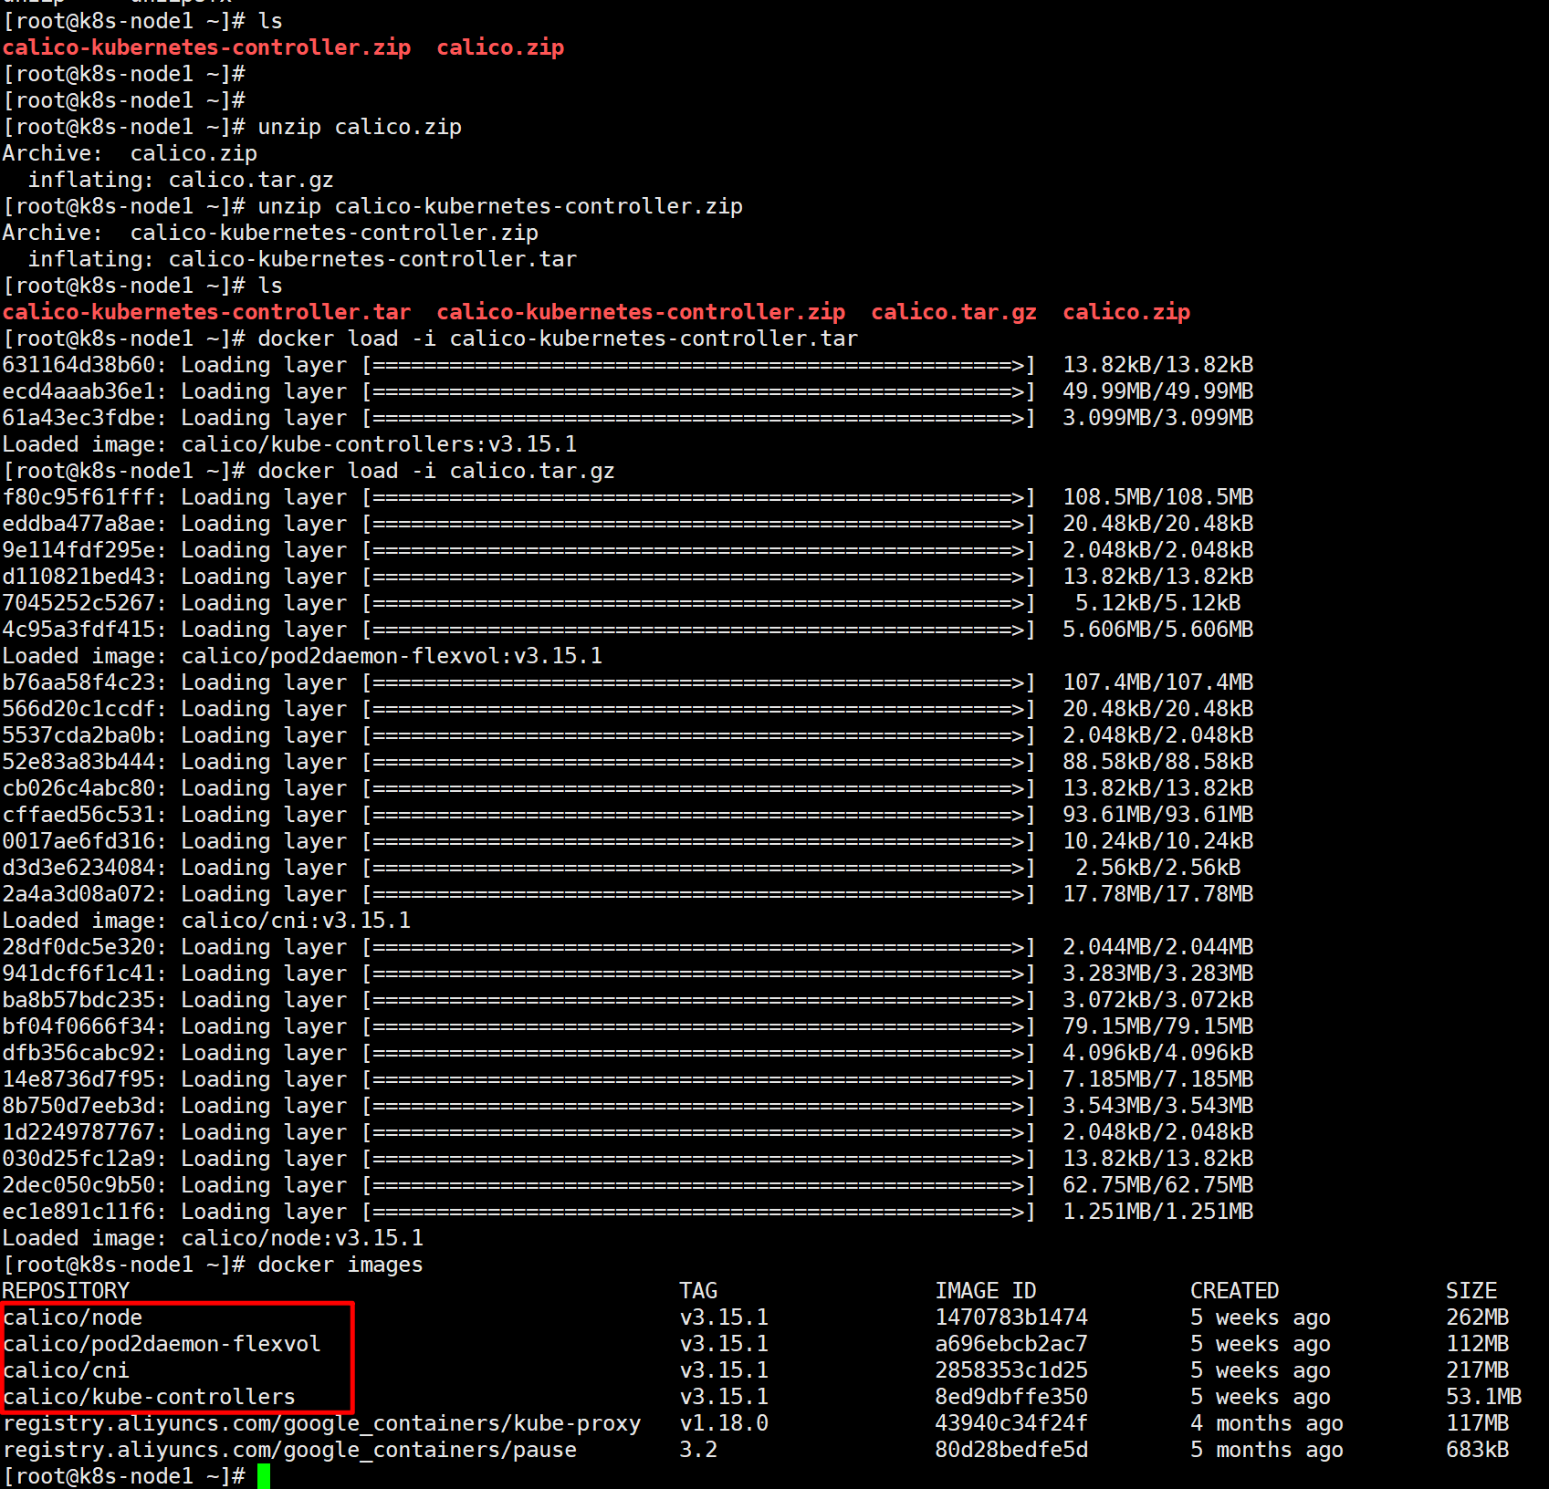
Task: Click 'unzip calico-kubernetes-controller.zip' command
Action: (500, 206)
